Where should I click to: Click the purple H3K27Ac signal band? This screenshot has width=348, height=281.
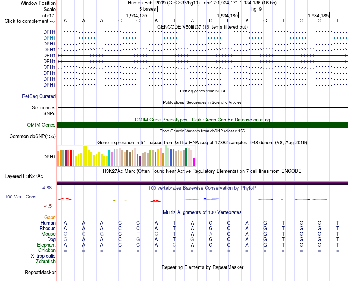(x=202, y=183)
